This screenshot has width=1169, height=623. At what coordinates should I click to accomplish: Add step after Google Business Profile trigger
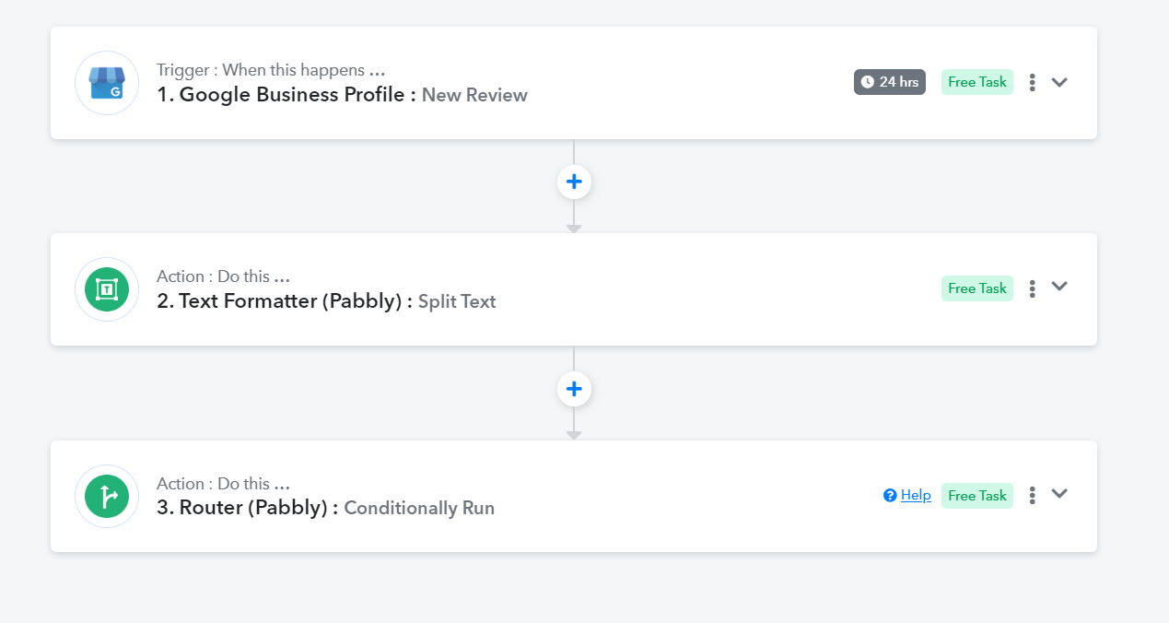pos(574,182)
